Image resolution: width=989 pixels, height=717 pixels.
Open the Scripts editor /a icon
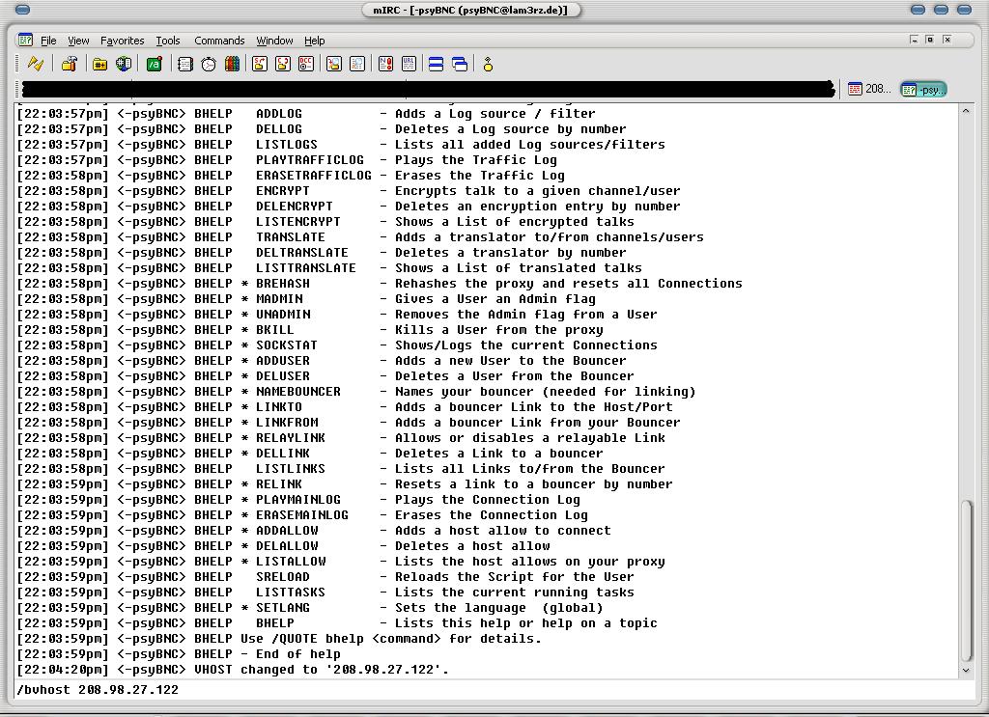(x=155, y=64)
